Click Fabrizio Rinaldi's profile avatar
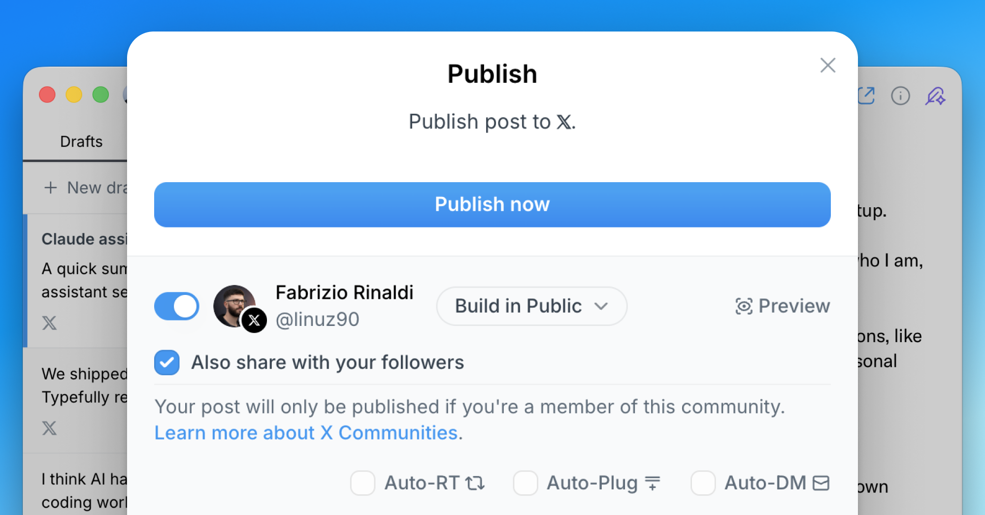Image resolution: width=985 pixels, height=515 pixels. point(234,306)
